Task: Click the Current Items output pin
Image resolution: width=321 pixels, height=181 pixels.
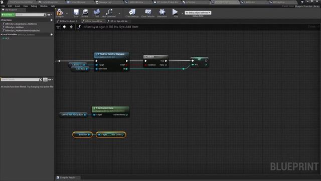Action: click(127, 115)
